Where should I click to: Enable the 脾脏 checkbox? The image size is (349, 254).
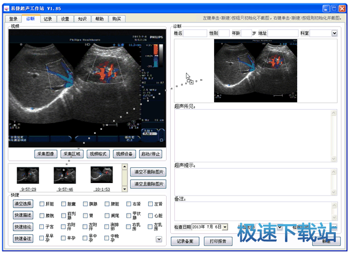[107, 204]
